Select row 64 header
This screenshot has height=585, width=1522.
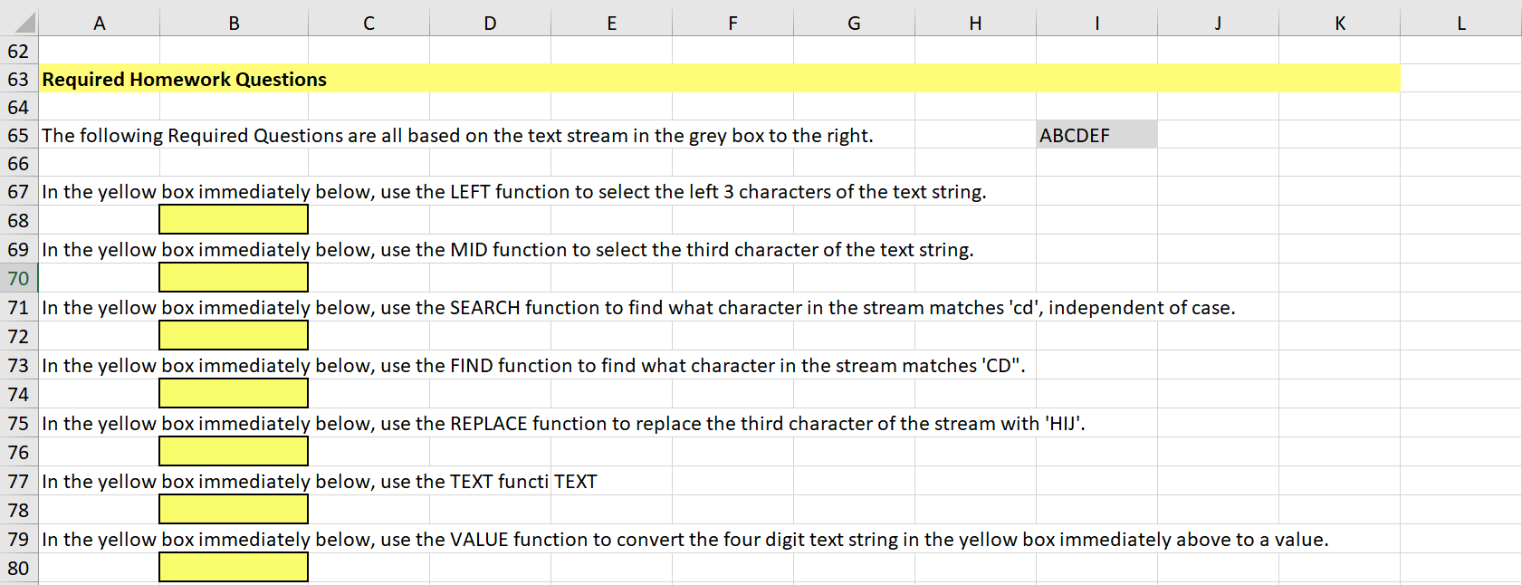click(x=19, y=107)
